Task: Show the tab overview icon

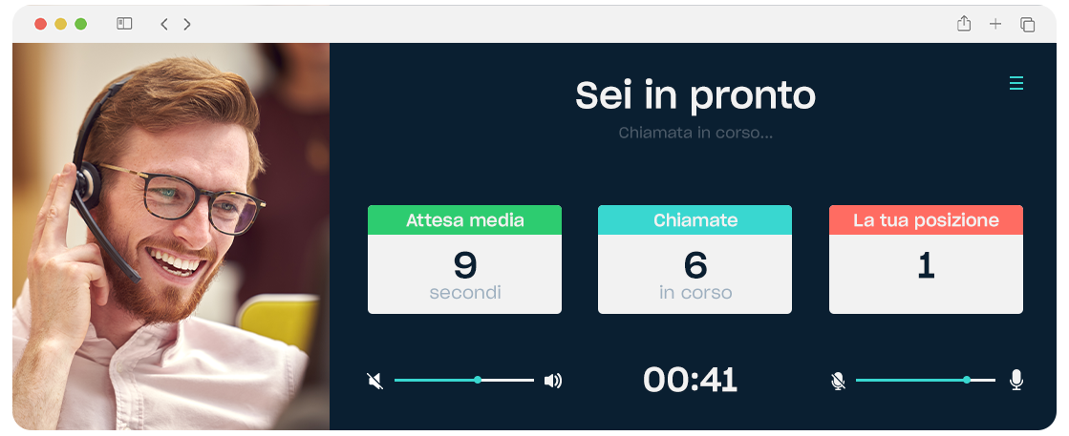Action: click(x=1027, y=25)
